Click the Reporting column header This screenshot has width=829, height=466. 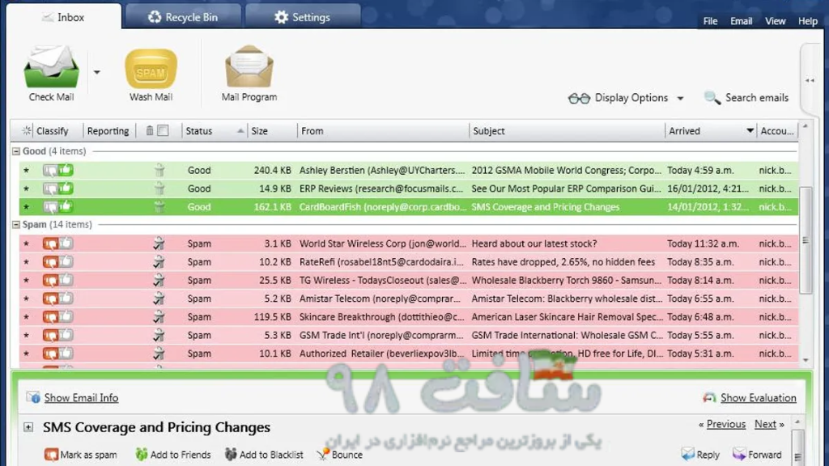point(108,131)
